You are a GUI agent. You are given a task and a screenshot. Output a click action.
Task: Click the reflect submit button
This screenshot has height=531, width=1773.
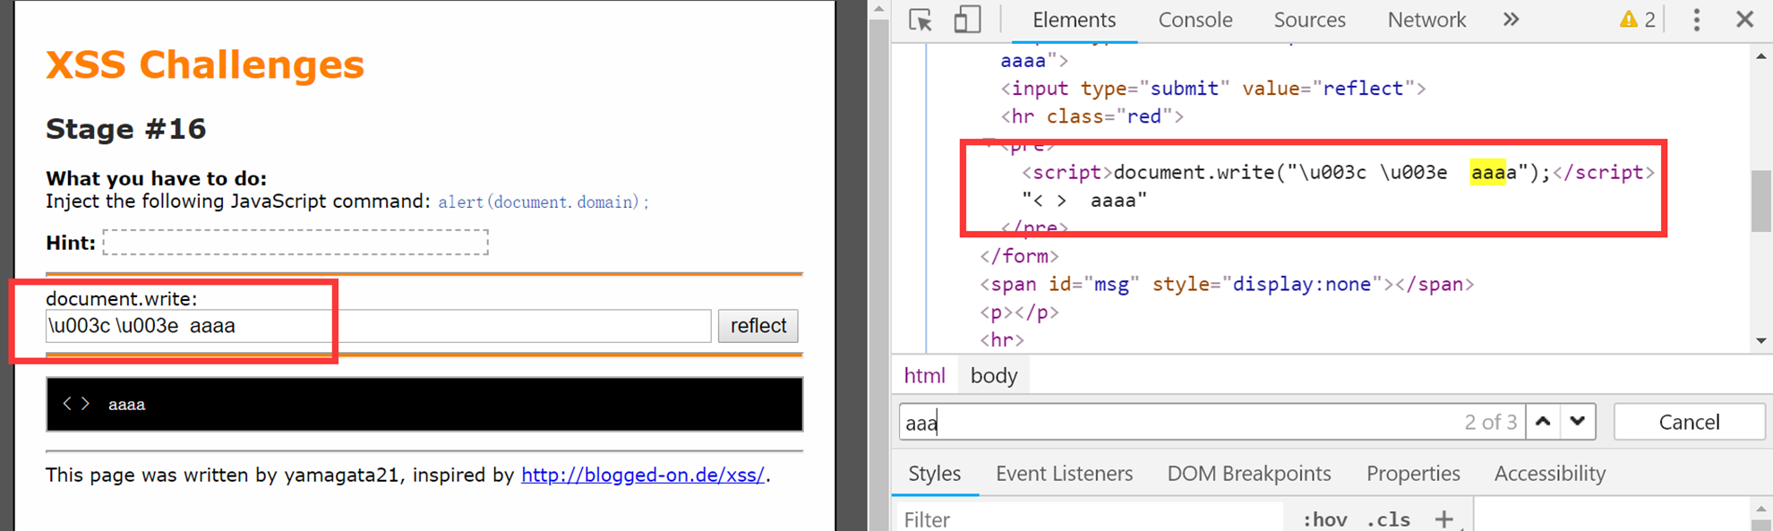coord(758,326)
